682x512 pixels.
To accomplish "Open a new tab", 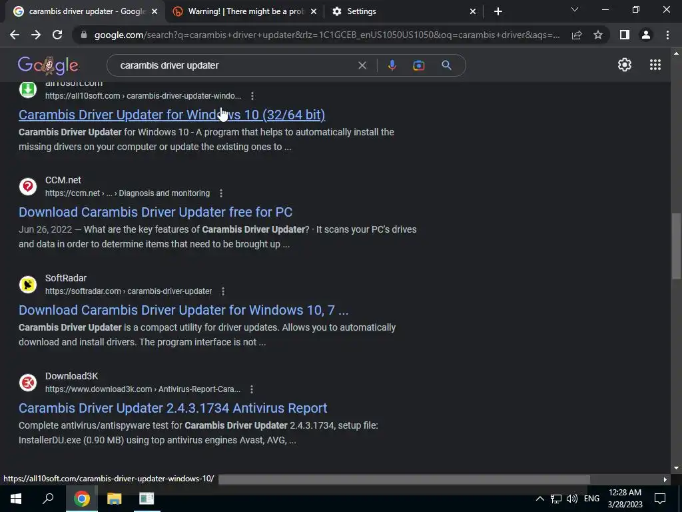I will pyautogui.click(x=498, y=11).
